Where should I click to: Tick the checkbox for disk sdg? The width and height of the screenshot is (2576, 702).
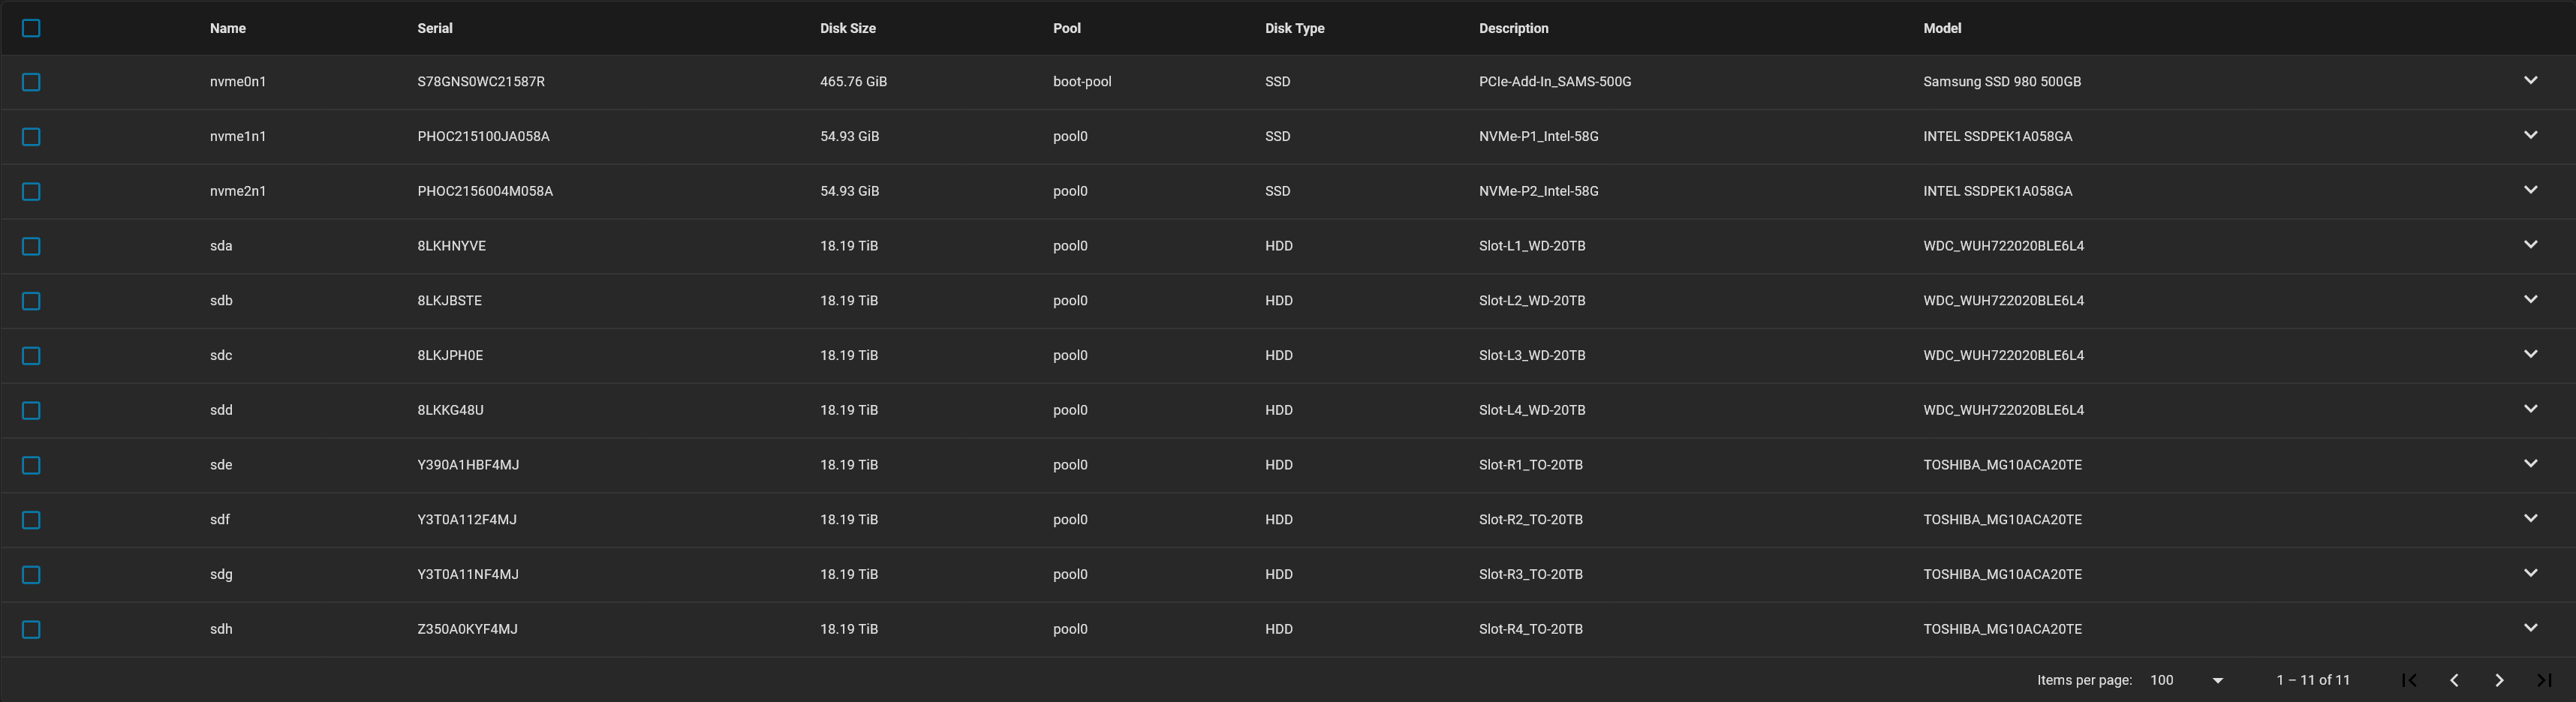click(x=31, y=574)
